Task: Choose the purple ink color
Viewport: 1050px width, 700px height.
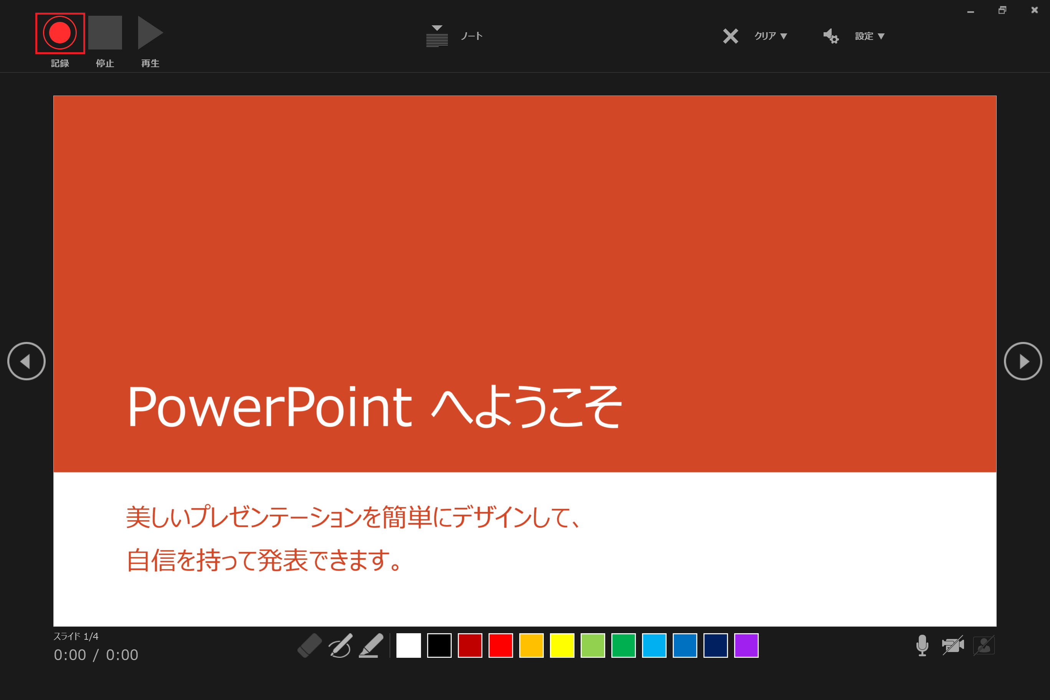Action: (x=746, y=646)
